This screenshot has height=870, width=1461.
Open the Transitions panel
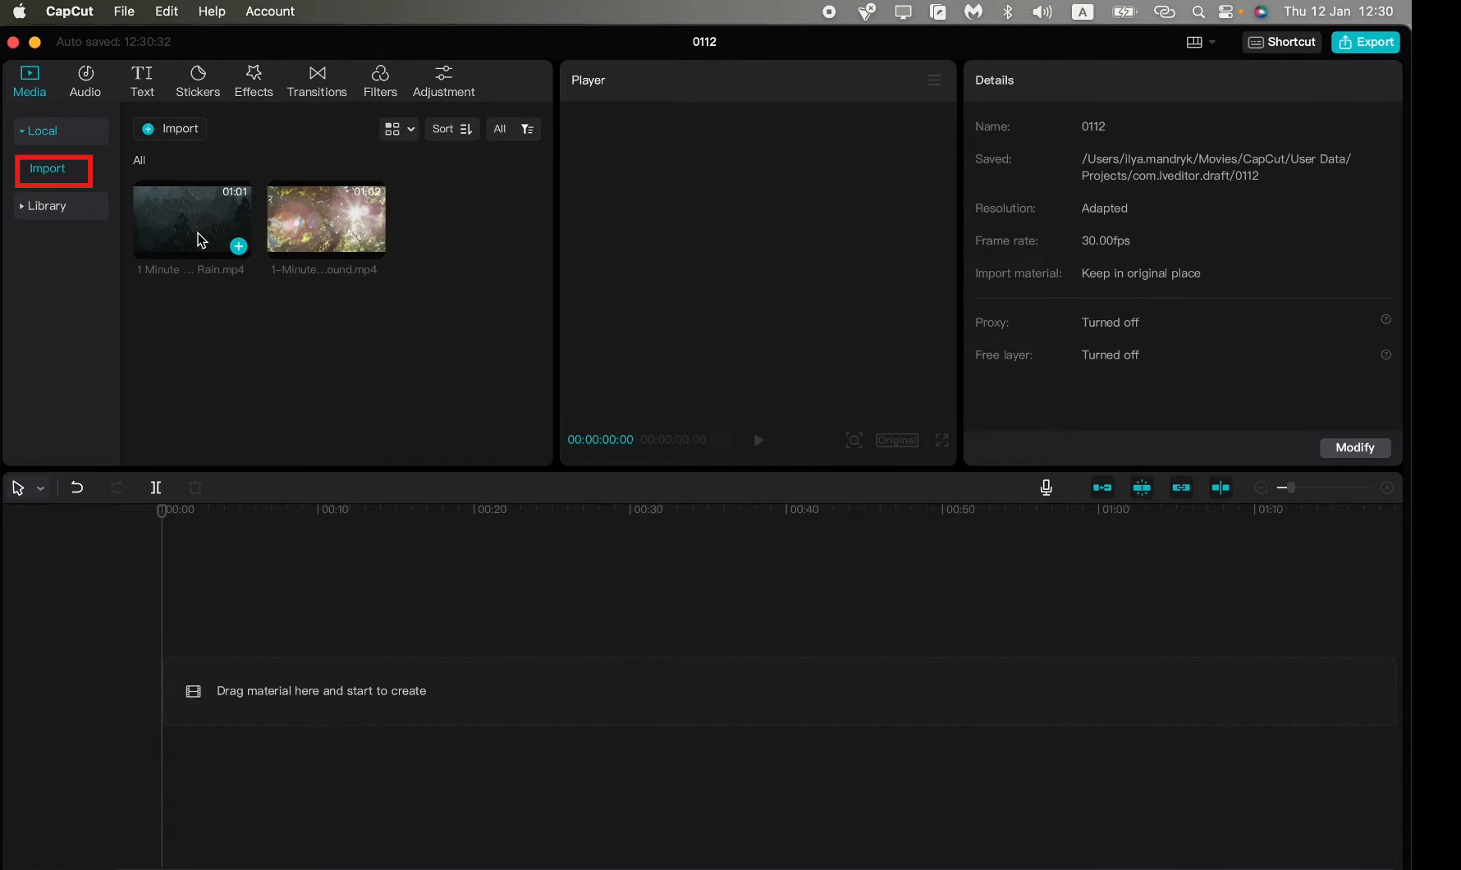(317, 80)
